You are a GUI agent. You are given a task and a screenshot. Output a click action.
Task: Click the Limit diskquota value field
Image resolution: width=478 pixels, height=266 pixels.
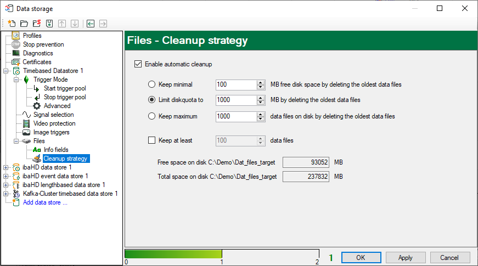[x=237, y=100]
